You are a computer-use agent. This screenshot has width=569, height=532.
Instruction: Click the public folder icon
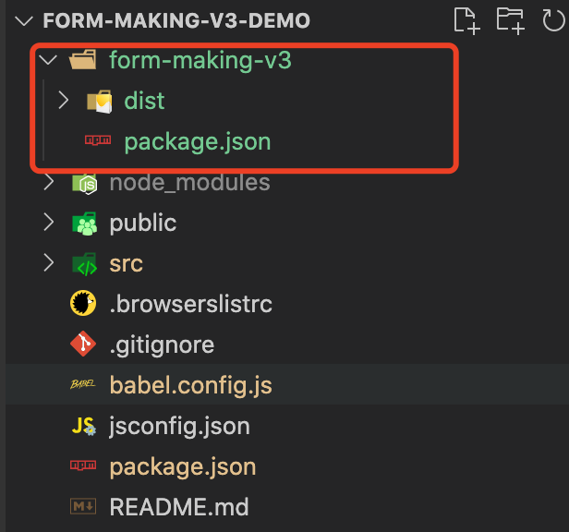86,224
